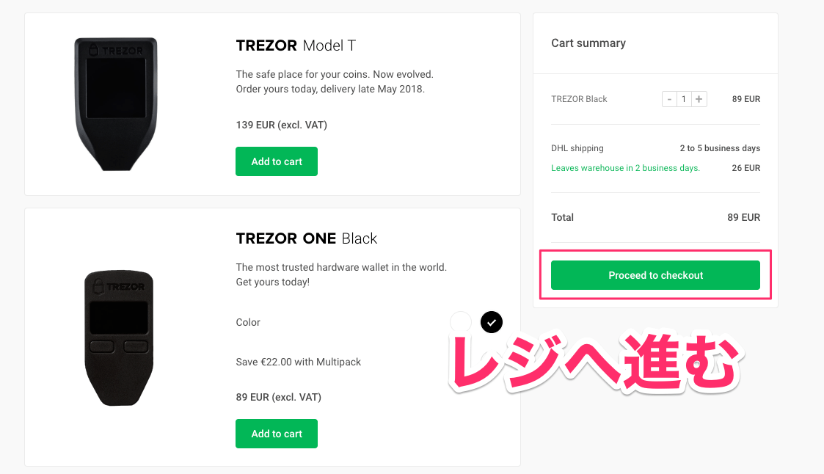Select the white color option

pos(460,321)
